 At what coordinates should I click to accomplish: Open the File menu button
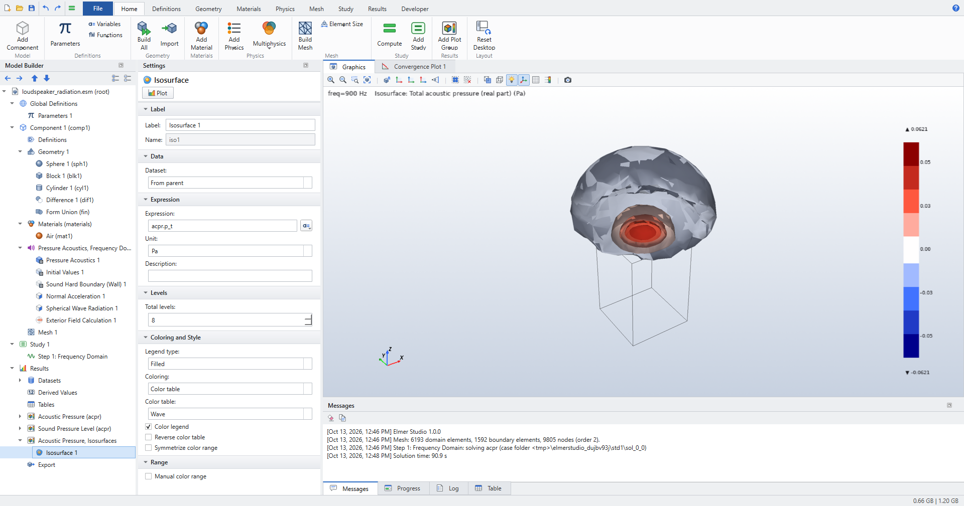(98, 9)
